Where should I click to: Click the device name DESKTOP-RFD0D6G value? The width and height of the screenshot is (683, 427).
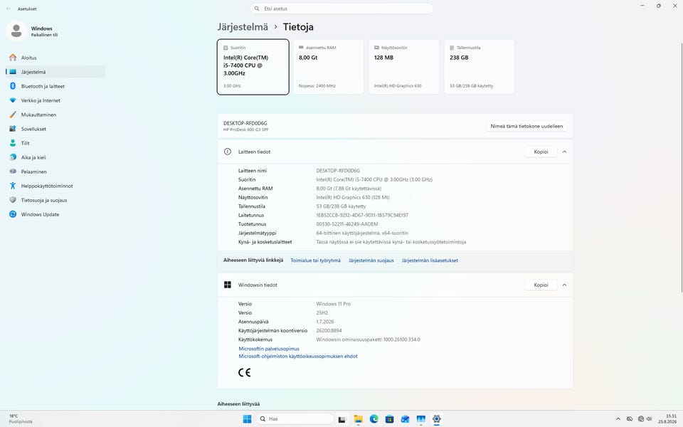coord(338,171)
